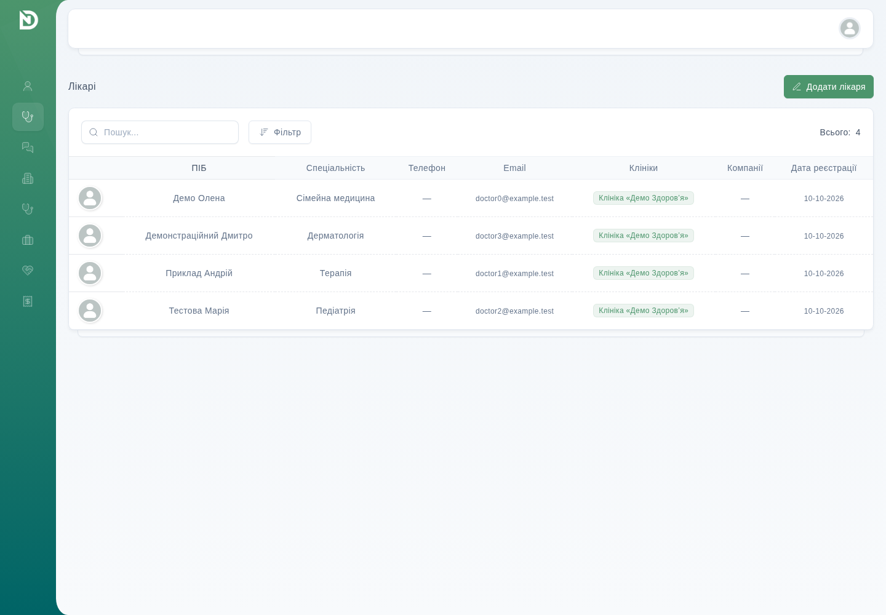Click the avatar of Демонстраційний Дмитро
Image resolution: width=886 pixels, height=615 pixels.
pyautogui.click(x=90, y=236)
